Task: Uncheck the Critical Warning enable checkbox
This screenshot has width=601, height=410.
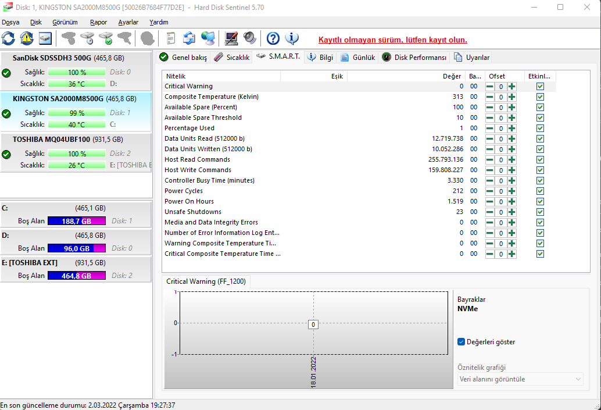Action: (x=540, y=86)
